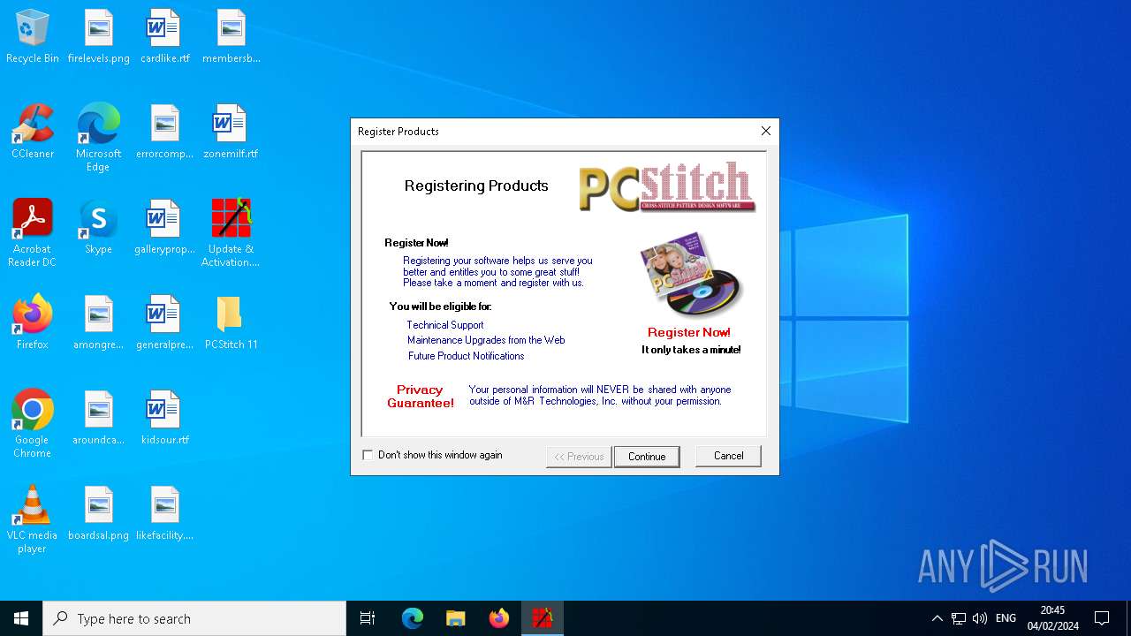Select likefacility... desktop file
Viewport: 1131px width, 636px height.
point(164,513)
